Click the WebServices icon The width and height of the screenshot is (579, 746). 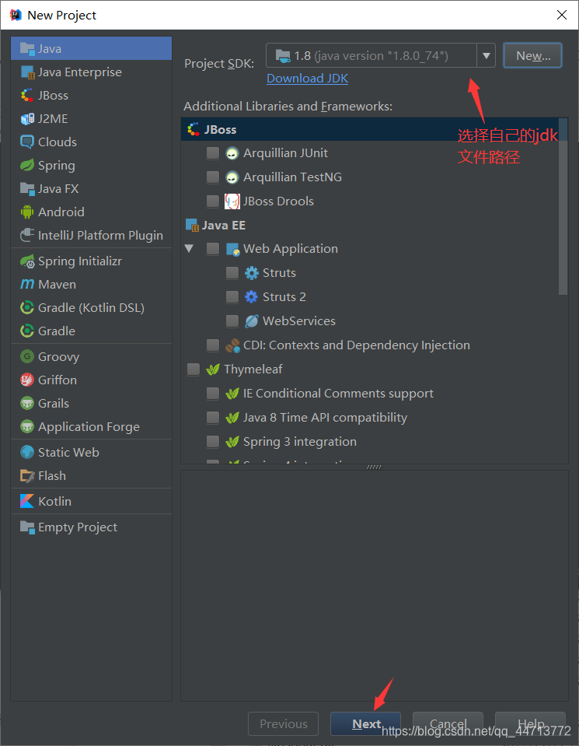pos(252,321)
